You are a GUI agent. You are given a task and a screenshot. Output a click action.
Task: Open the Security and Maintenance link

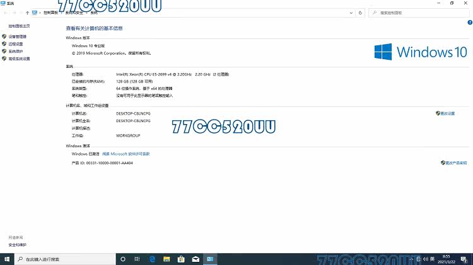click(x=17, y=245)
